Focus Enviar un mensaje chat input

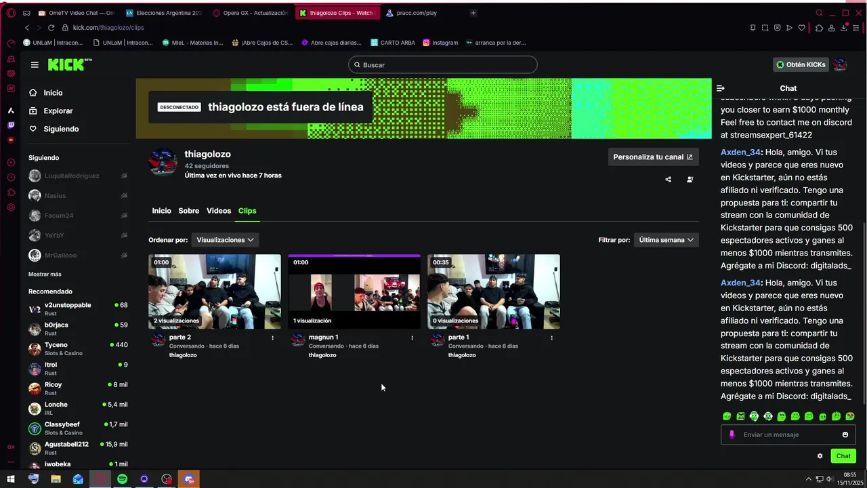pos(789,434)
